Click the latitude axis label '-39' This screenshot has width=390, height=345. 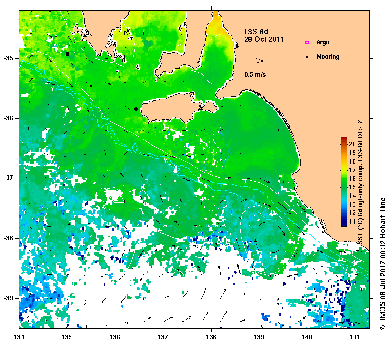8,298
